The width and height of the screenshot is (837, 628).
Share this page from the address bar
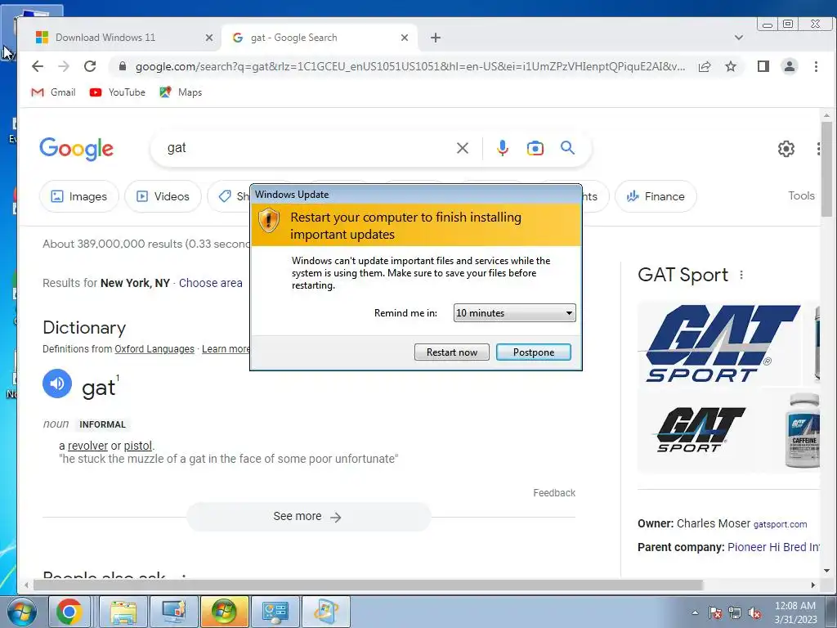[705, 66]
